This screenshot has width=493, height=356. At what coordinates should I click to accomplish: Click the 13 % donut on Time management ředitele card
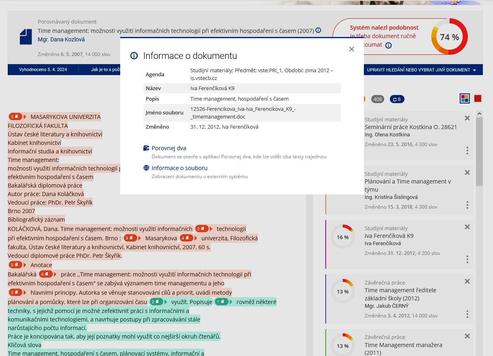343,291
